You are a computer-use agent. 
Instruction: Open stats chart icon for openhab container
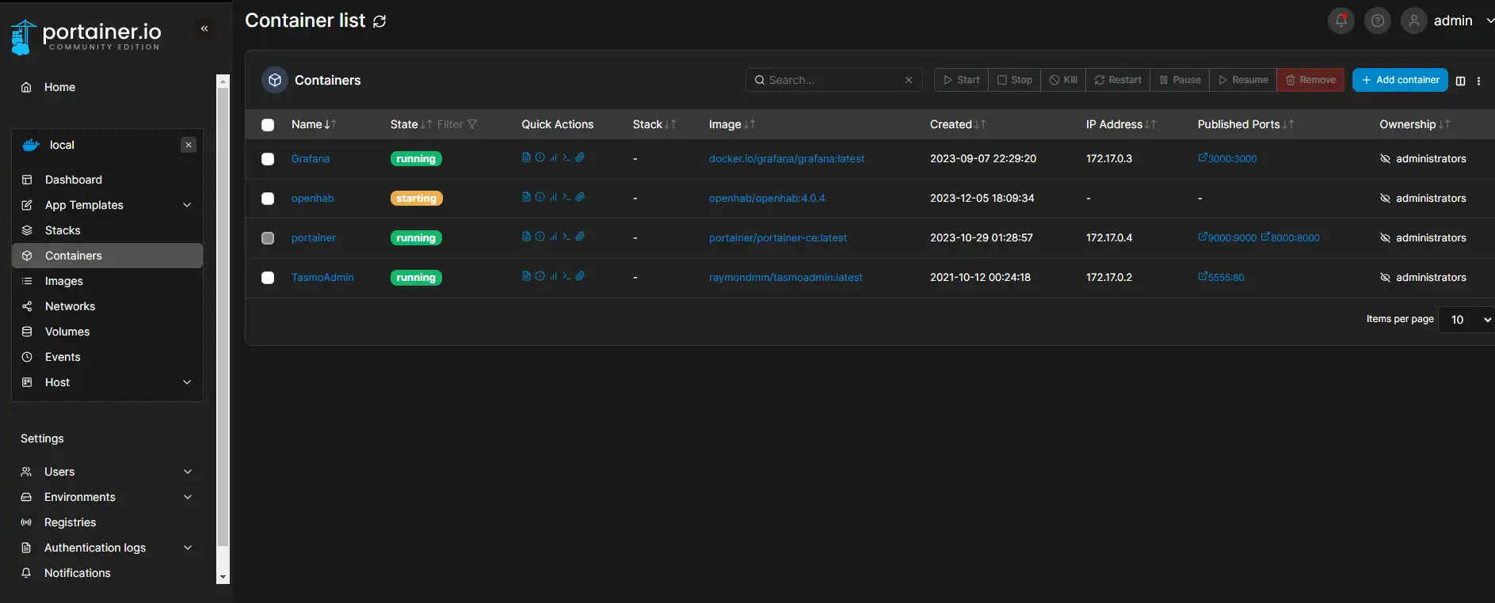(553, 197)
